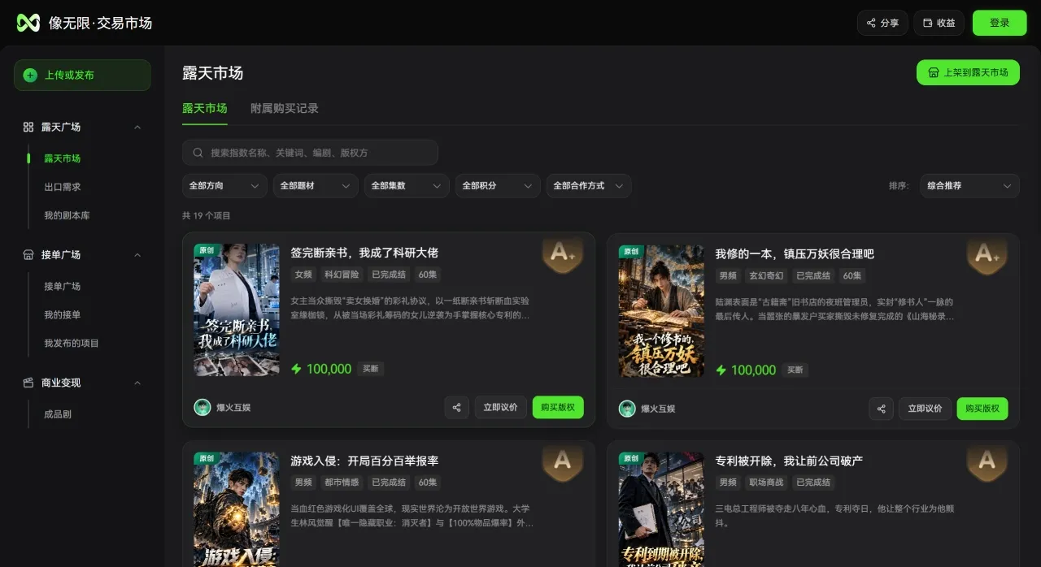
Task: Click A badge on 专利被开除 card
Action: (987, 462)
